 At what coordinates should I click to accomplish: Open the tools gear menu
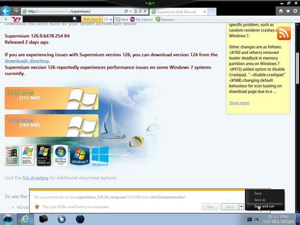[295, 11]
